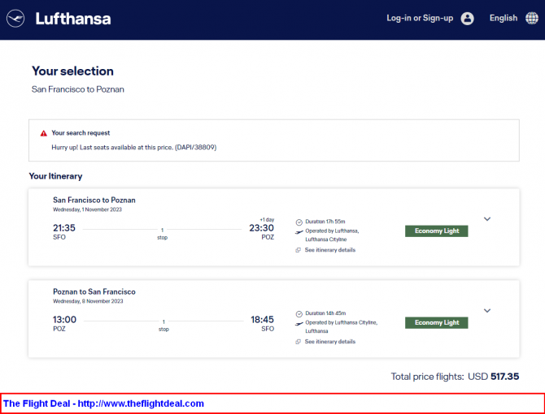This screenshot has width=545, height=414.
Task: Click the return flight duration clock icon
Action: pyautogui.click(x=299, y=314)
